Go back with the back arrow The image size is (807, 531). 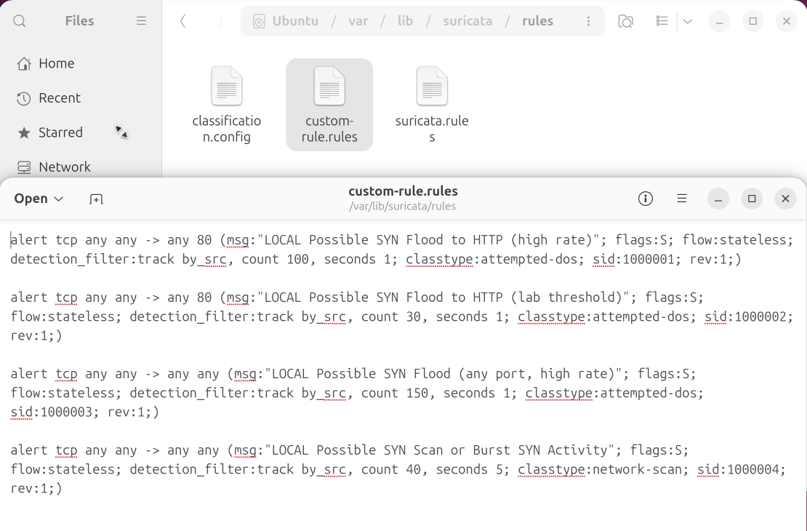point(183,21)
